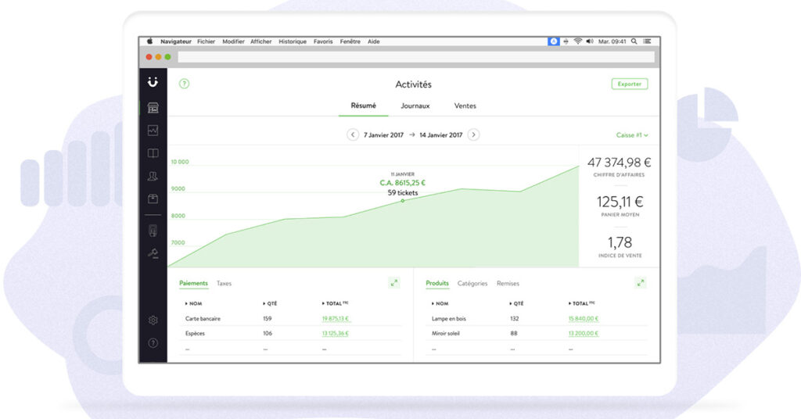Sort payments table by NOM

point(193,303)
